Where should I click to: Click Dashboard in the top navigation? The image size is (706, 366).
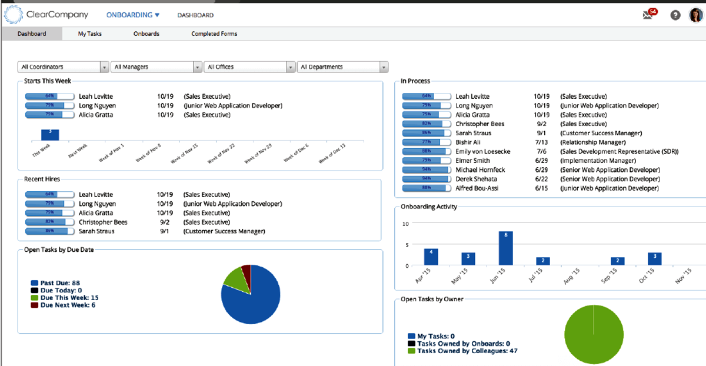click(x=195, y=15)
